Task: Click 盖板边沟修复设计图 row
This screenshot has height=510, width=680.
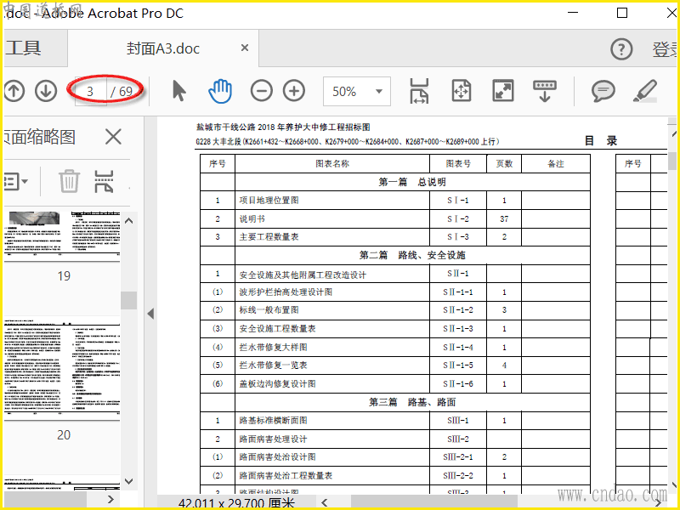Action: (395, 384)
